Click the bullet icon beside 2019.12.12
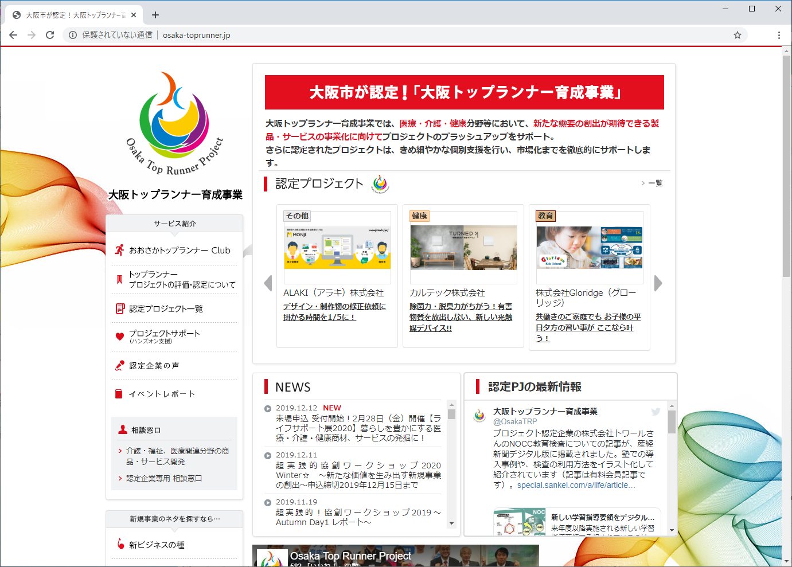Viewport: 792px width, 567px height. click(x=268, y=409)
